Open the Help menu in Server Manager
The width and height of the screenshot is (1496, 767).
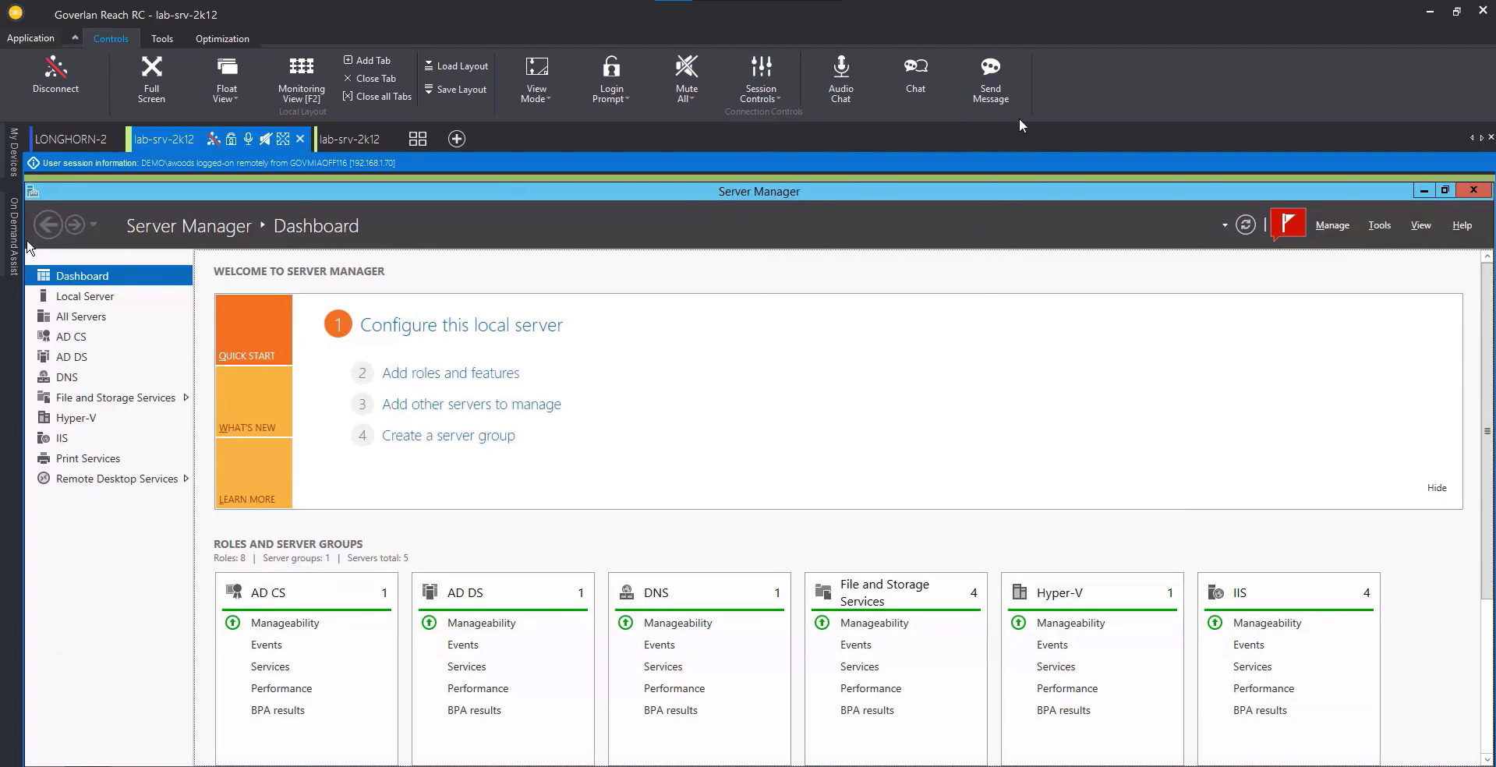point(1462,225)
